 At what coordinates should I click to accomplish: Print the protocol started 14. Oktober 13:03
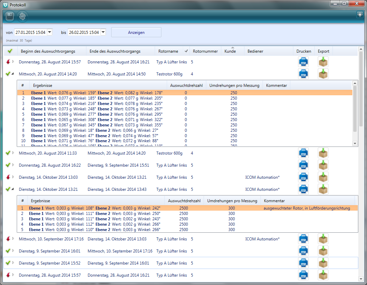point(303,177)
